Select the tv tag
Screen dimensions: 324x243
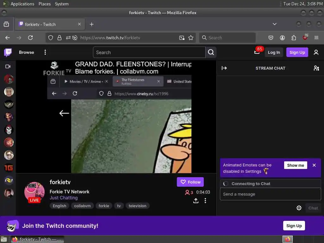[x=119, y=206]
